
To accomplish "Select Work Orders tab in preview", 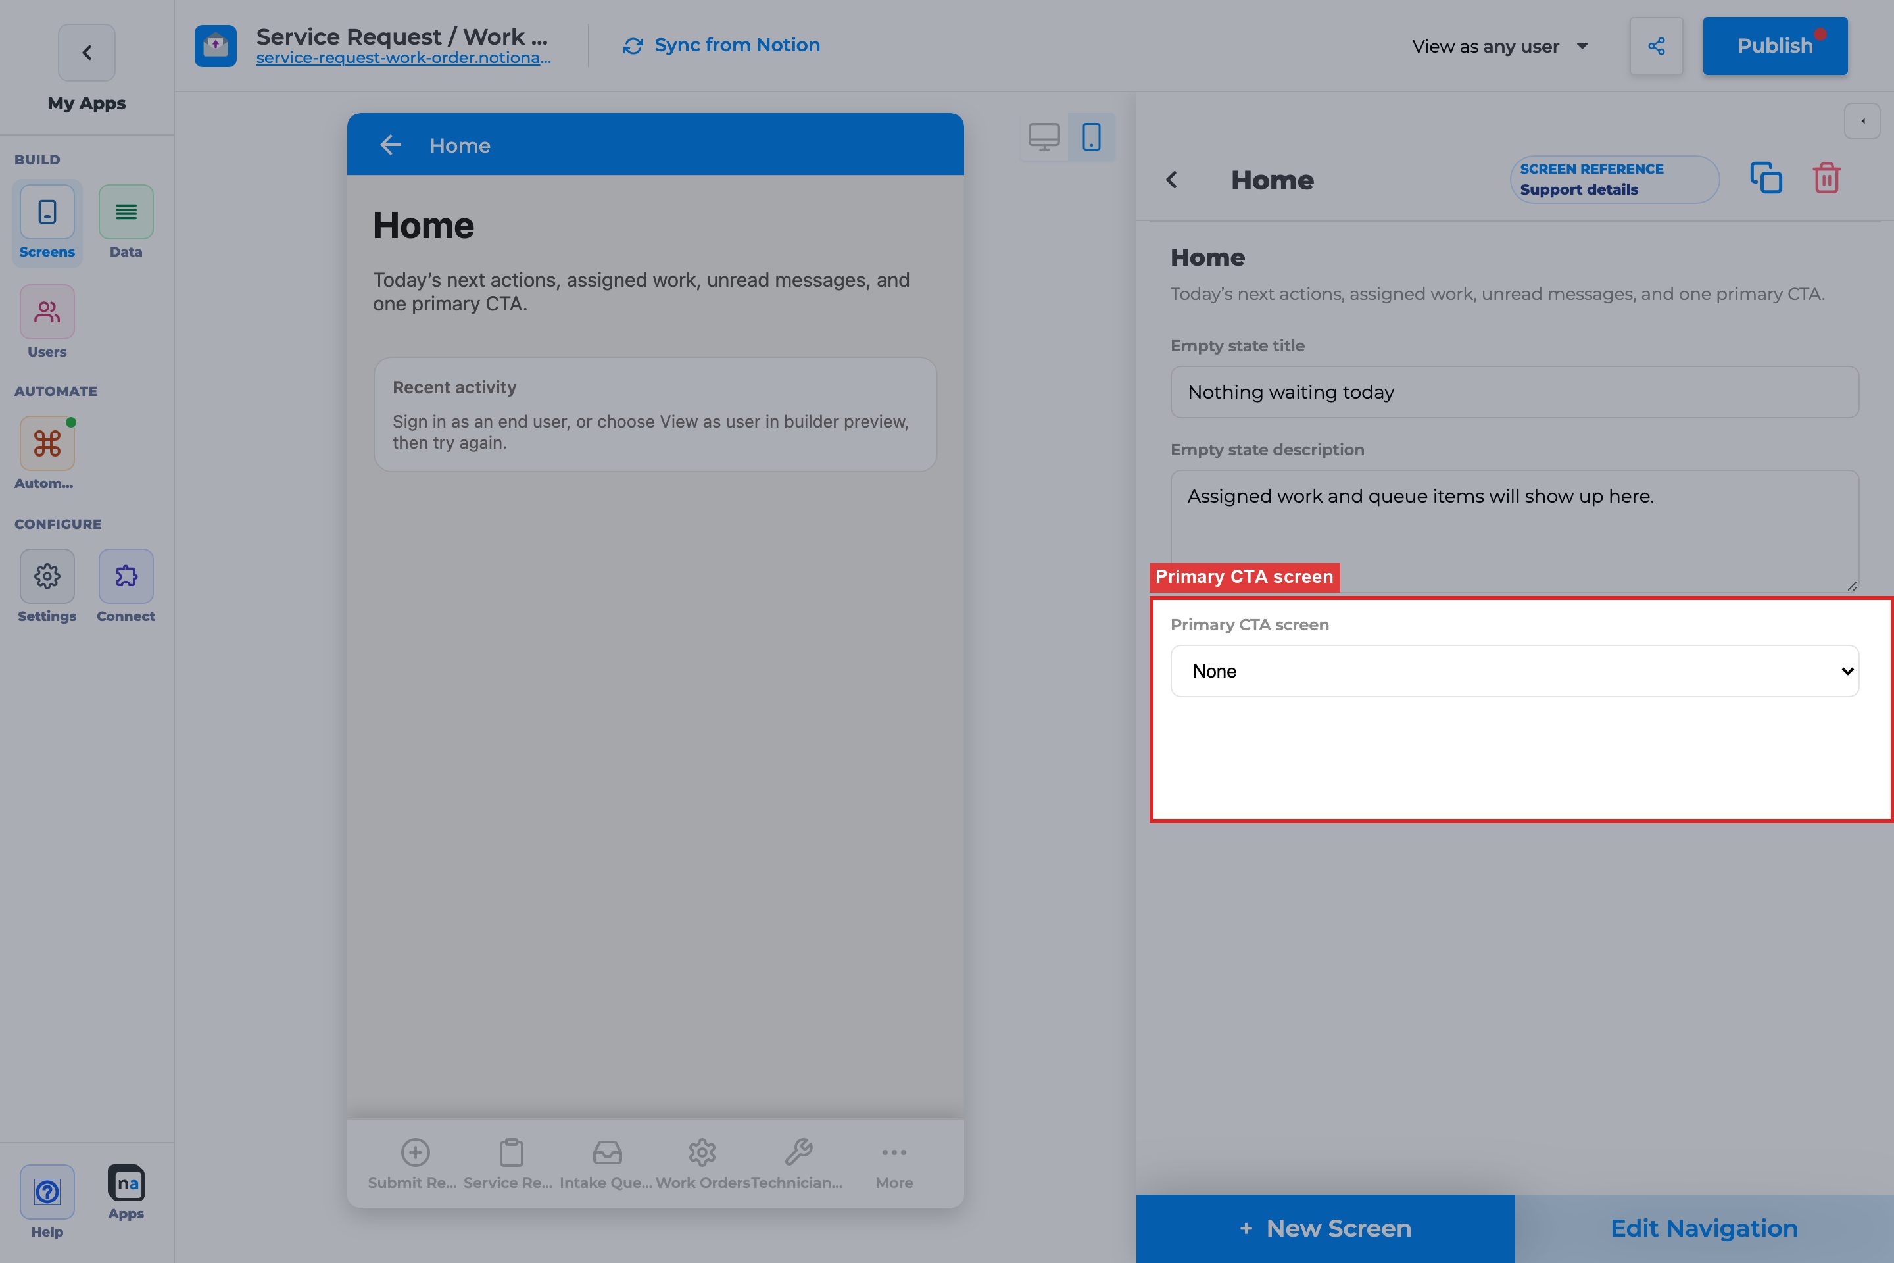I will pos(702,1164).
